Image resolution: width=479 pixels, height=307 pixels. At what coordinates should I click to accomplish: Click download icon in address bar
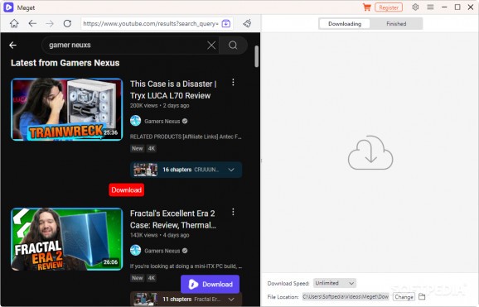pyautogui.click(x=225, y=23)
